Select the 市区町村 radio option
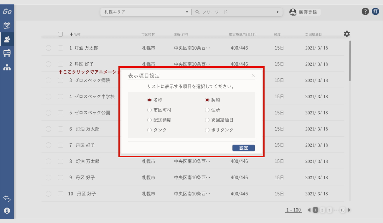383x223 pixels. coord(149,110)
